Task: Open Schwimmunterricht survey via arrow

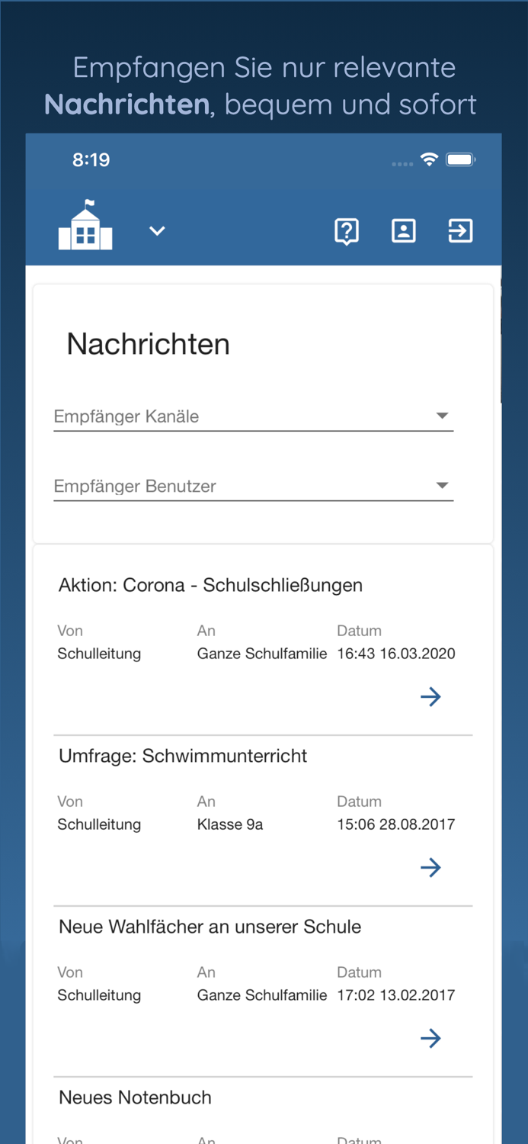Action: tap(430, 867)
